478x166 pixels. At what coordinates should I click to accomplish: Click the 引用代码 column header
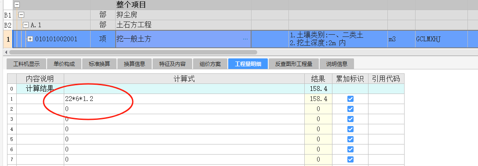(x=386, y=79)
